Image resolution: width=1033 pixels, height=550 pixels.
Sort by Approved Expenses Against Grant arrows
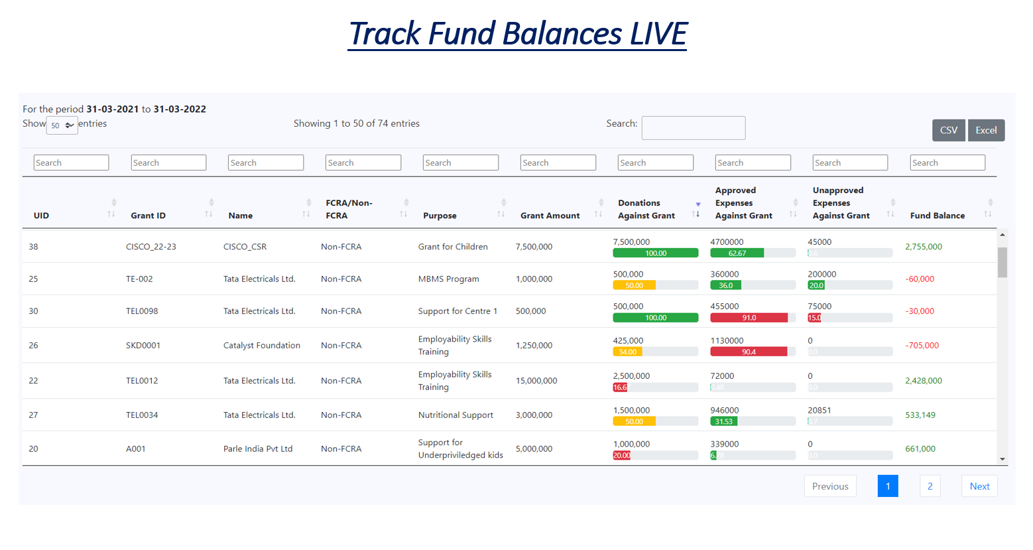coord(794,208)
